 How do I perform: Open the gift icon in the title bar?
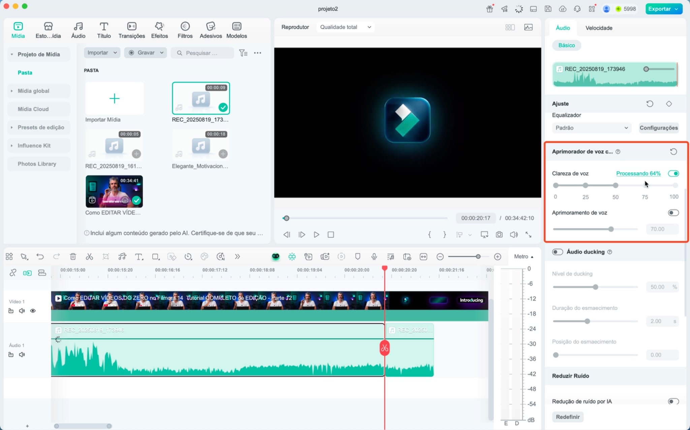click(x=490, y=9)
